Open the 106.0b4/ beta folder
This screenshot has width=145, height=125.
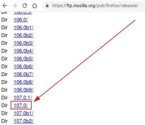(23, 51)
